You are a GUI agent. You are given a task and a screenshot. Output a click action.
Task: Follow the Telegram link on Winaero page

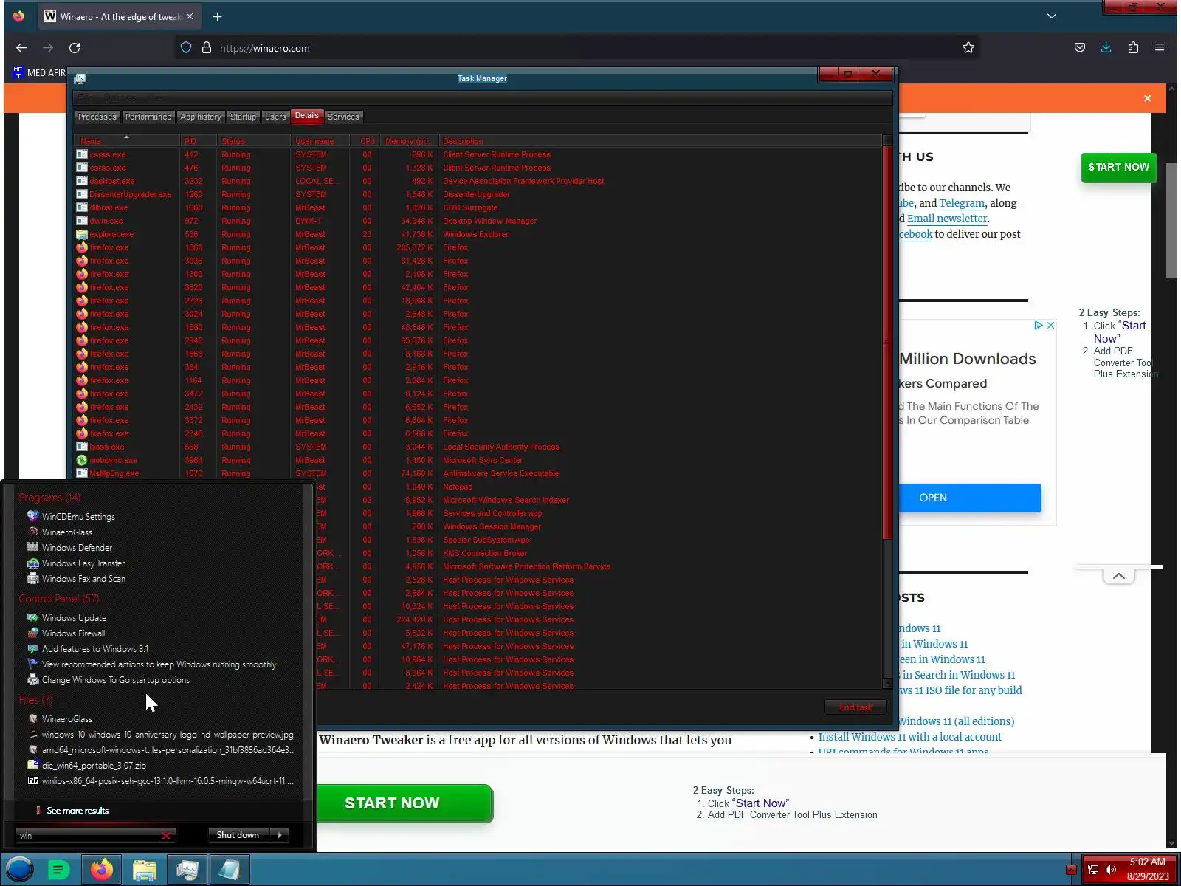[x=962, y=203]
